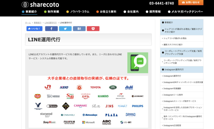Click the Nestle logo
Image resolution: width=214 pixels, height=129 pixels.
pyautogui.click(x=53, y=96)
